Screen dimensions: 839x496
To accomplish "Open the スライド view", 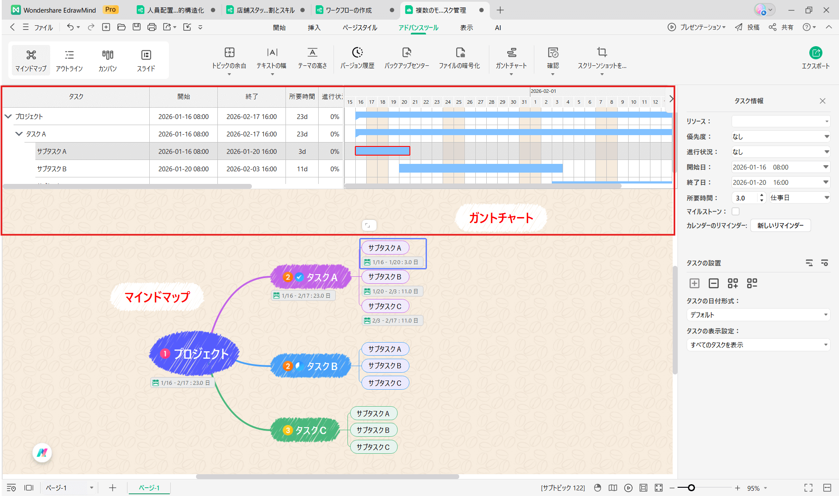I will pos(146,60).
